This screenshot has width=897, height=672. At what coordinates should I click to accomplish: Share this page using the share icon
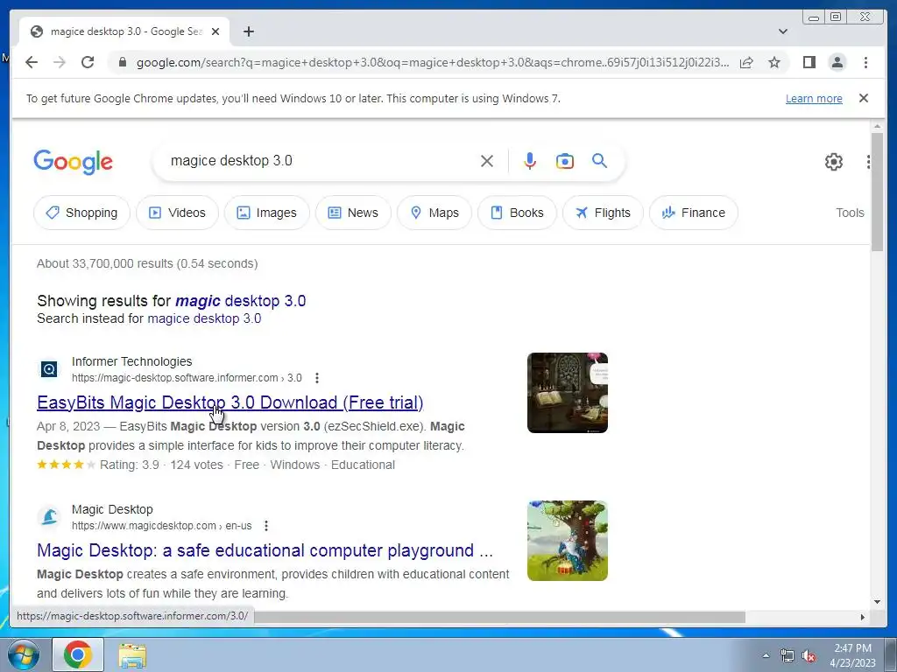pos(746,62)
